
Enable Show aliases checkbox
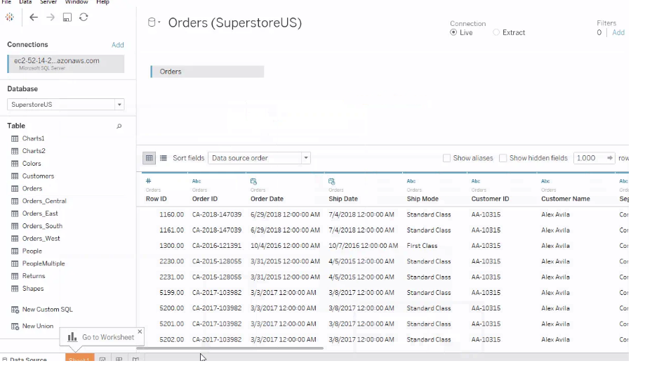[x=446, y=158]
